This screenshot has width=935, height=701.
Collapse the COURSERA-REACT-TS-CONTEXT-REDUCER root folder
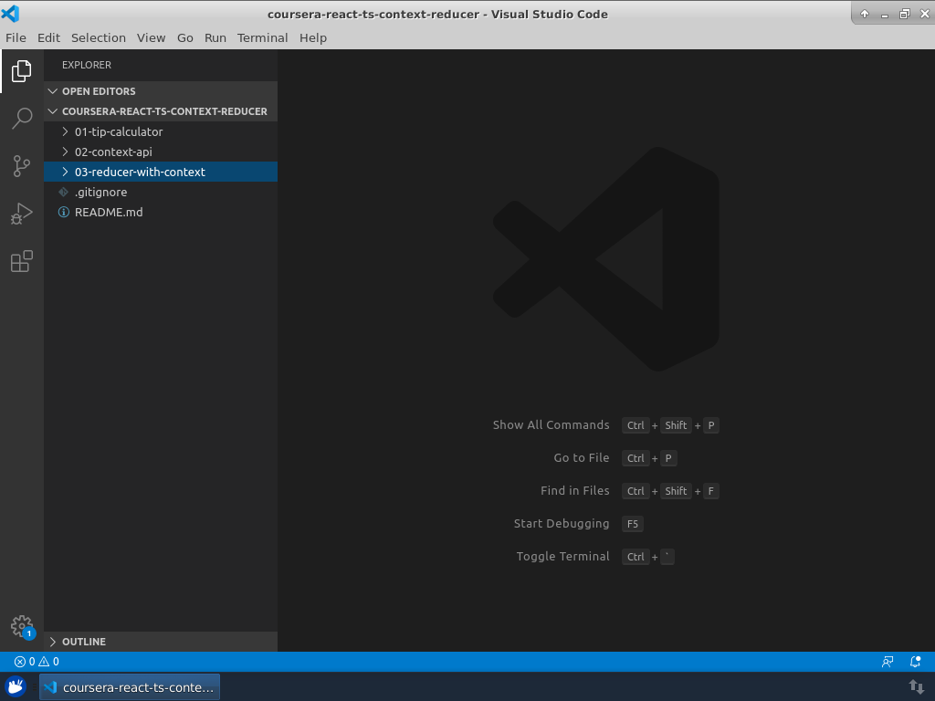52,111
